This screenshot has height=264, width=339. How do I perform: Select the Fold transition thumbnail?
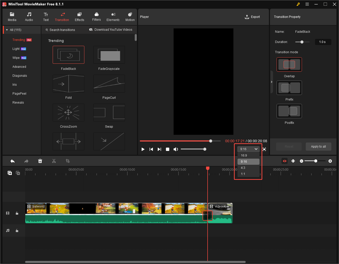tap(69, 84)
